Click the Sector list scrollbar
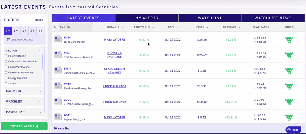The width and height of the screenshot is (306, 134). click(x=43, y=61)
